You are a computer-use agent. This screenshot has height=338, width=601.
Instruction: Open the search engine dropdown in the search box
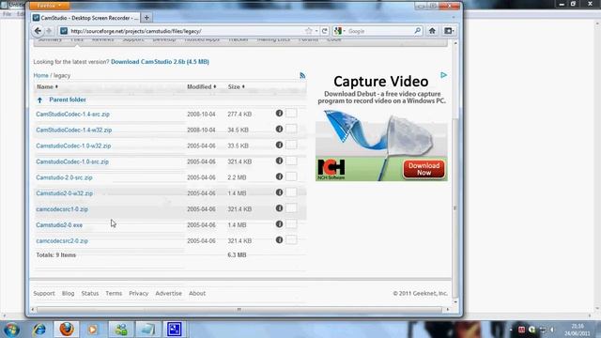coord(339,31)
